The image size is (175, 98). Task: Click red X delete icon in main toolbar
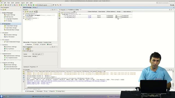tap(17, 5)
